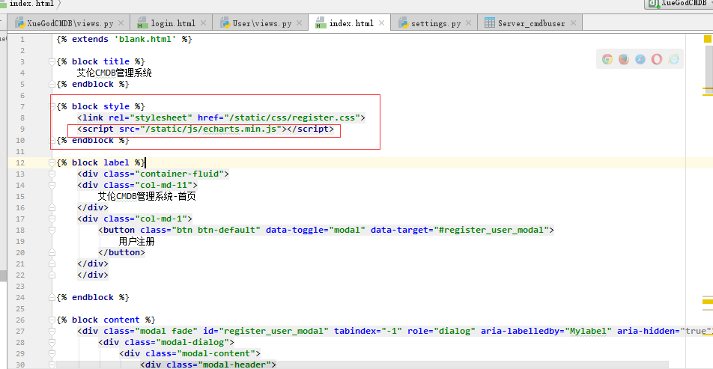Collapse the button tag fold on line 18
The width and height of the screenshot is (713, 369).
[x=52, y=231]
